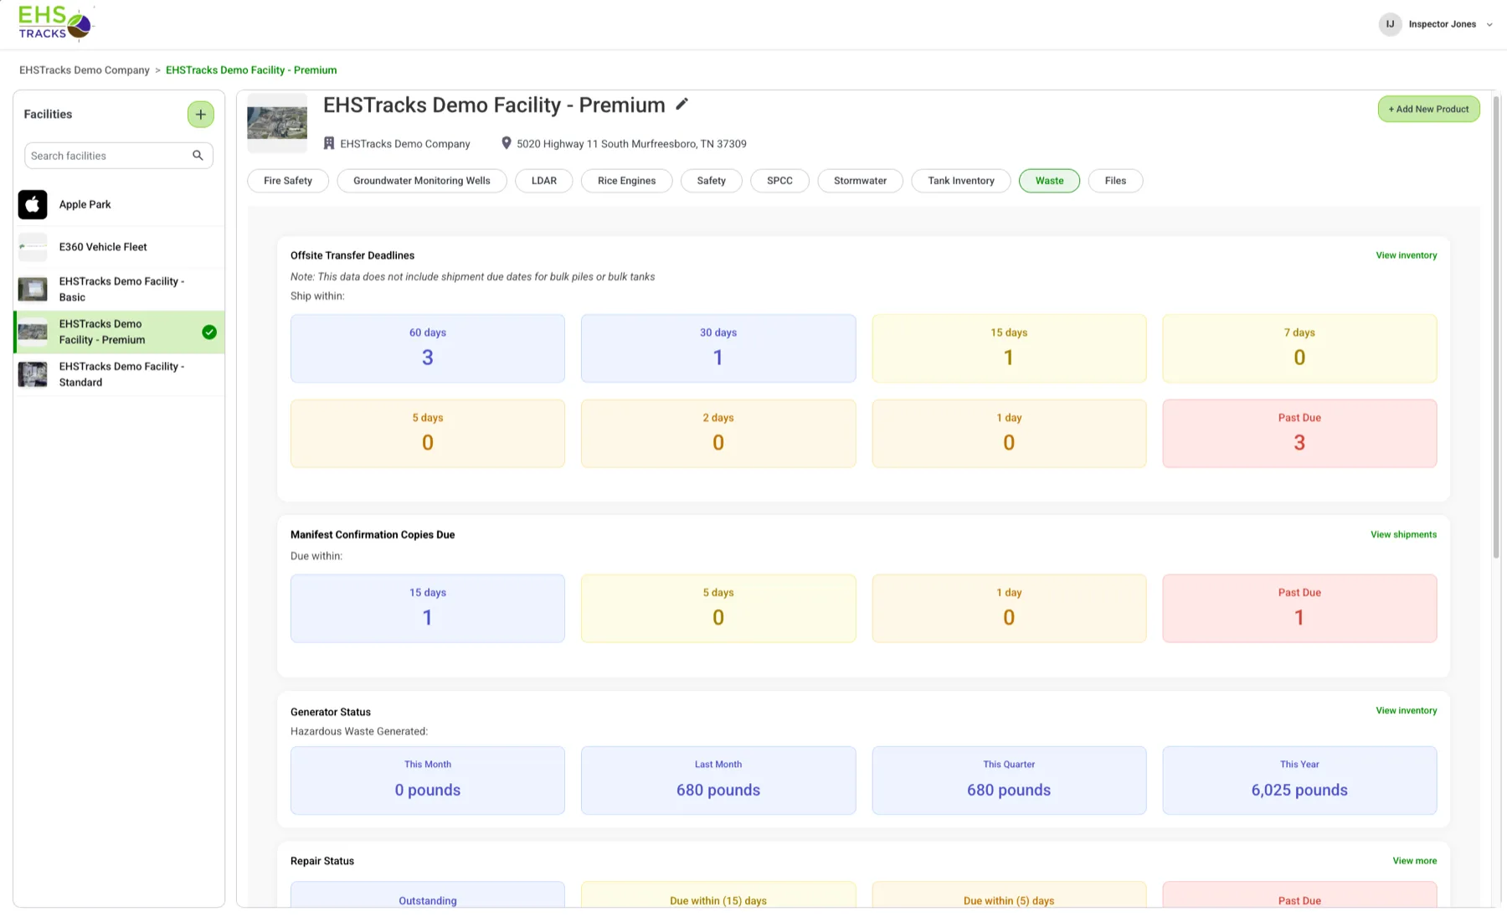Image resolution: width=1507 pixels, height=917 pixels.
Task: Click the Past Due manifest copies card
Action: tap(1299, 609)
